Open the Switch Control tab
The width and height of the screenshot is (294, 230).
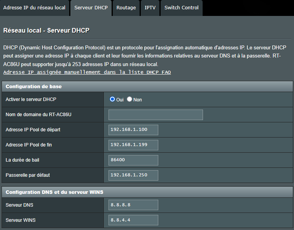(x=181, y=8)
